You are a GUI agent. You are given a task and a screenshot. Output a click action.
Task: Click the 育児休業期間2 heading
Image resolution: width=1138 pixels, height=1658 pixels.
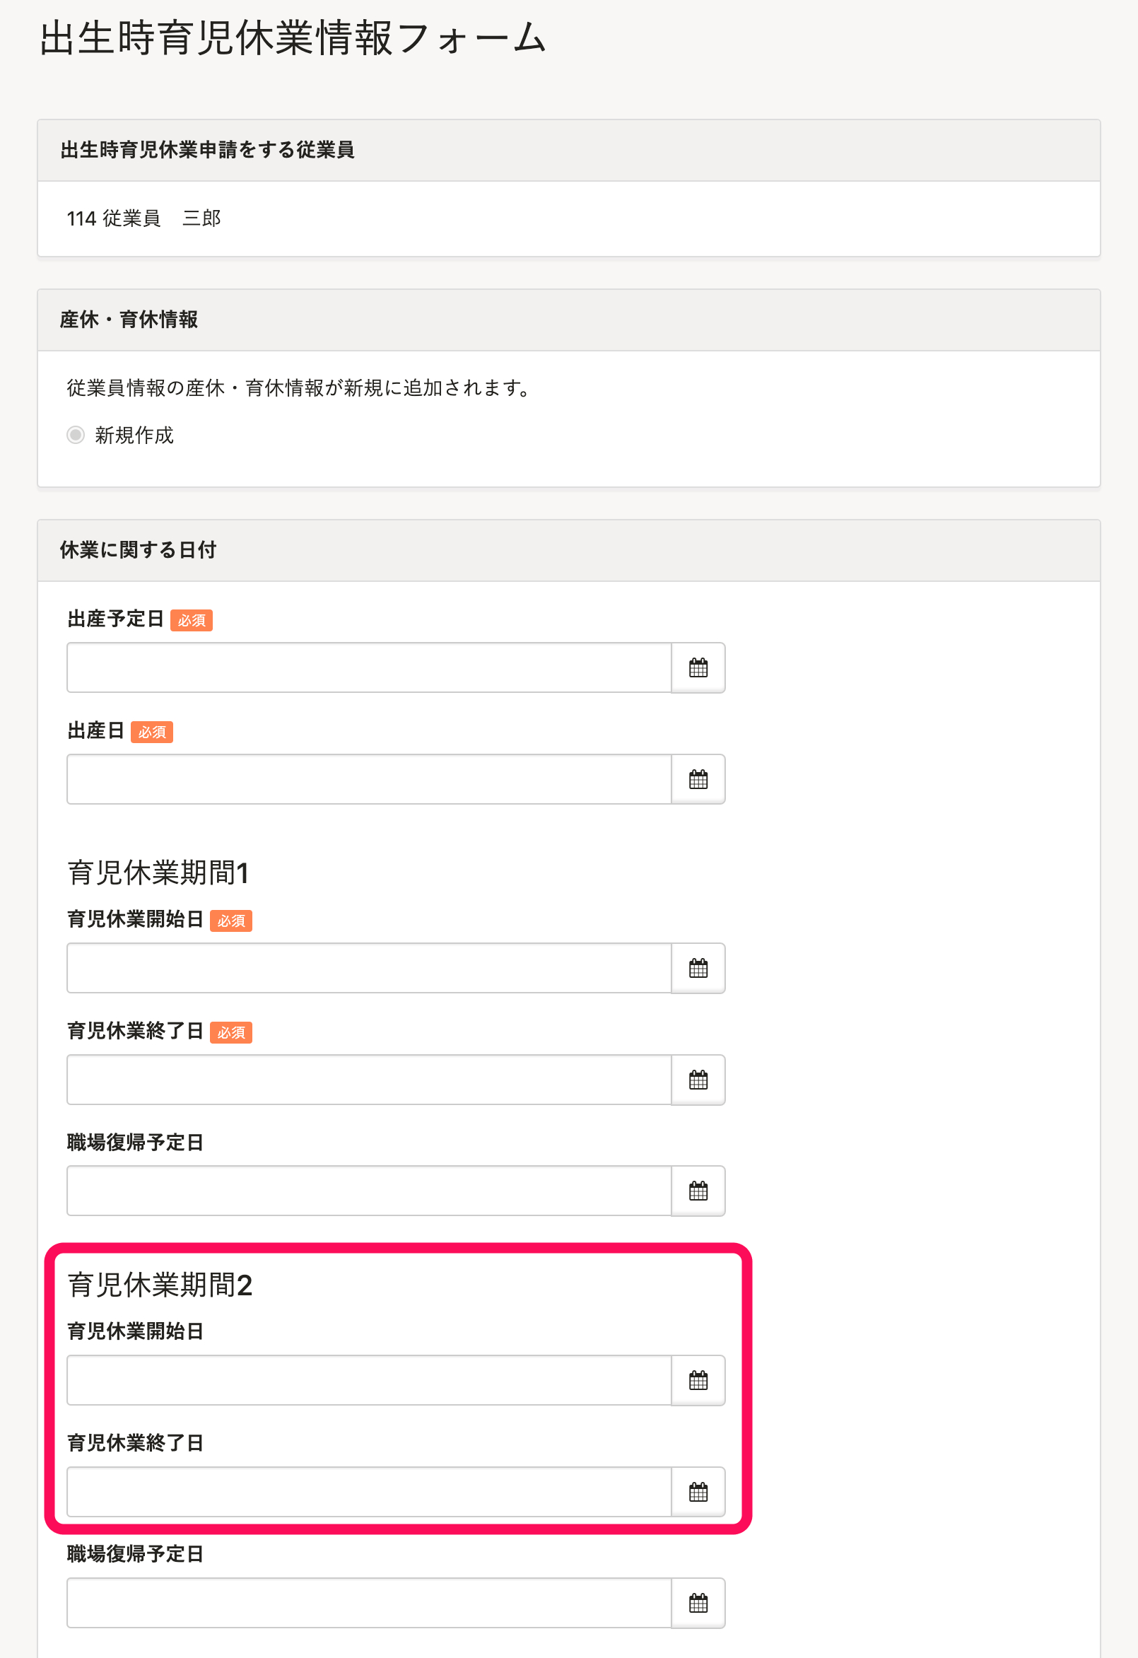pos(160,1285)
